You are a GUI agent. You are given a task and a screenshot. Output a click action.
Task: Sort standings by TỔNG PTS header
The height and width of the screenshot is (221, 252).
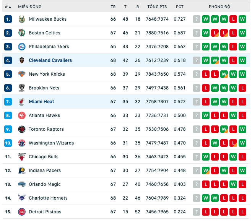(157, 7)
